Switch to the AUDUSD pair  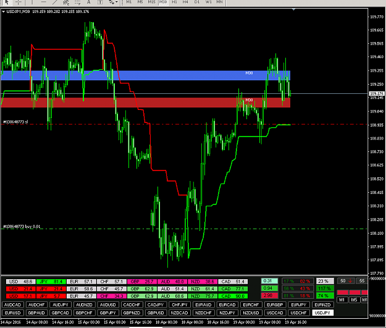[x=108, y=305]
